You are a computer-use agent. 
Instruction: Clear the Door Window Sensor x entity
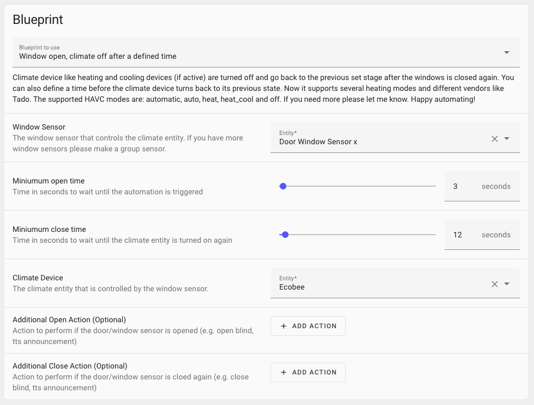coord(494,139)
